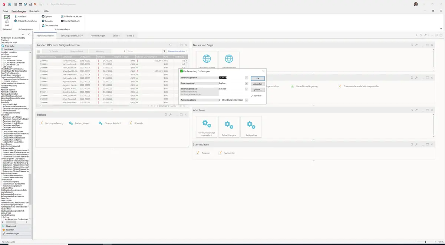Open Zusatzmodule in the ribbon
The width and height of the screenshot is (445, 245).
pos(50,25)
